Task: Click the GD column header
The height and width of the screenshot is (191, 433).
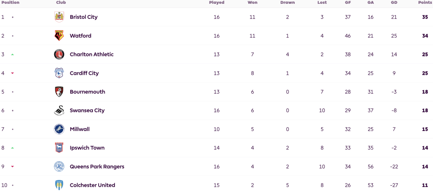Action: pyautogui.click(x=394, y=3)
